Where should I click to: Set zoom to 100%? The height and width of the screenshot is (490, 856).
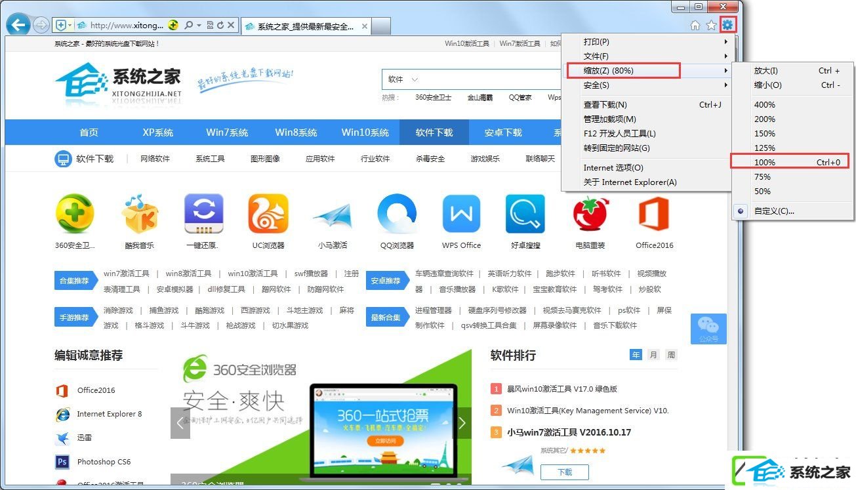pos(793,162)
